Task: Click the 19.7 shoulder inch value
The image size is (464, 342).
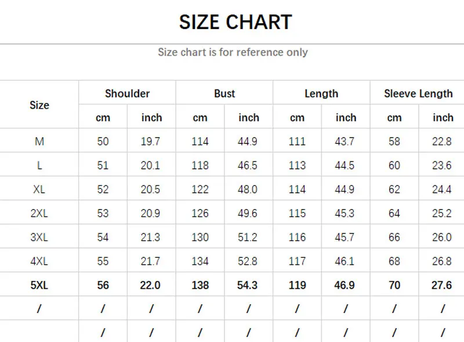Action: click(151, 142)
